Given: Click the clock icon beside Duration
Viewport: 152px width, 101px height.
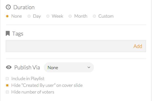Looking at the screenshot, I should coord(8,7).
